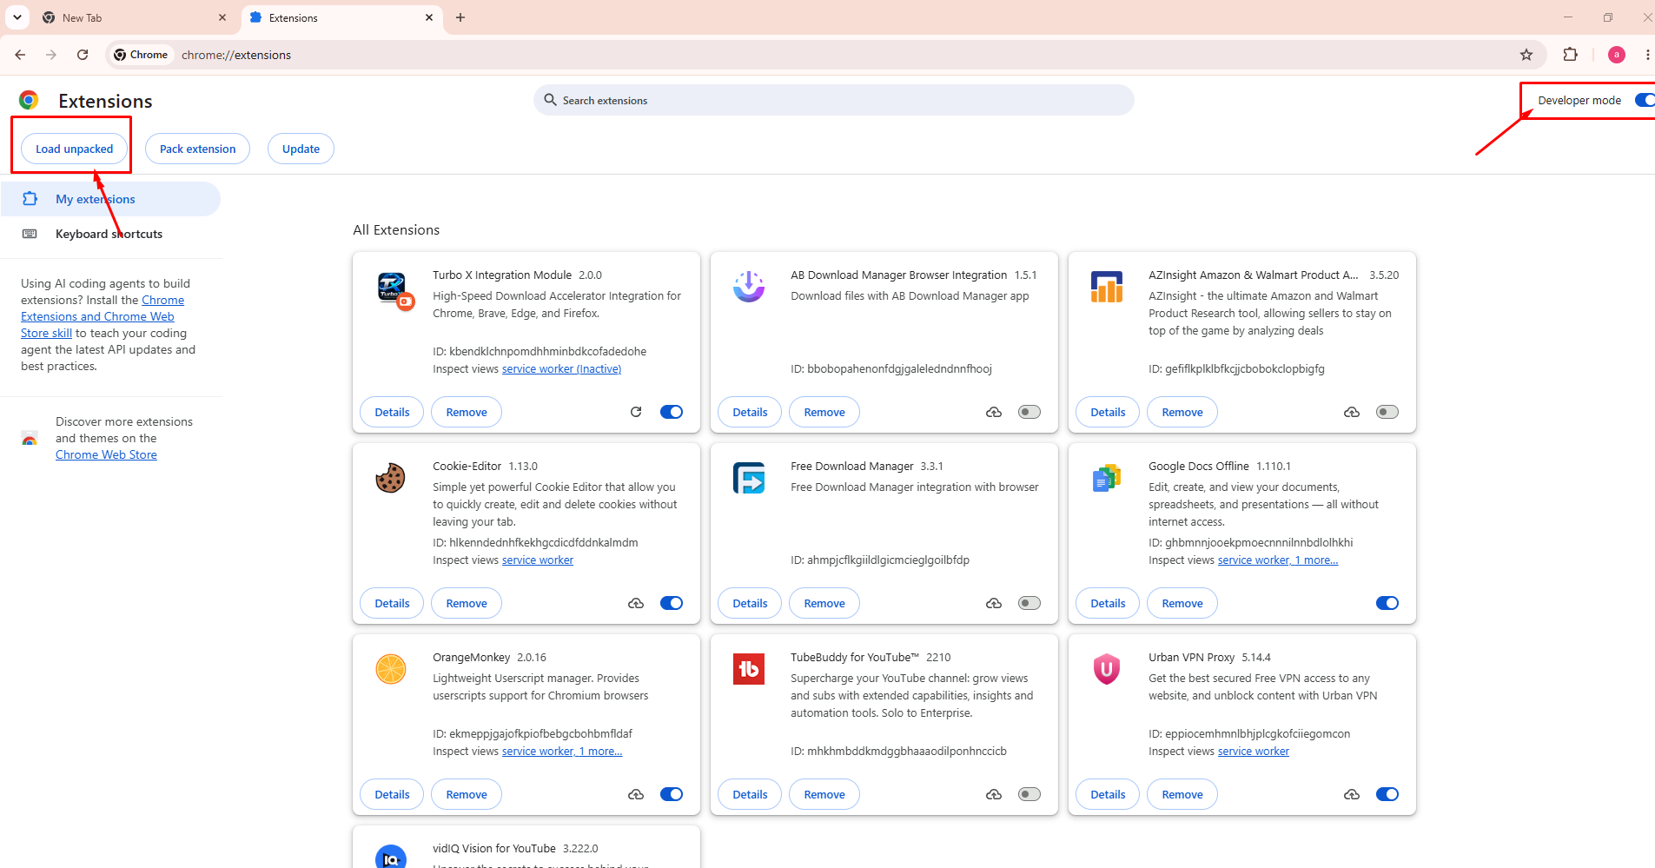Disable the Google Docs Offline toggle
This screenshot has width=1655, height=868.
coord(1387,603)
